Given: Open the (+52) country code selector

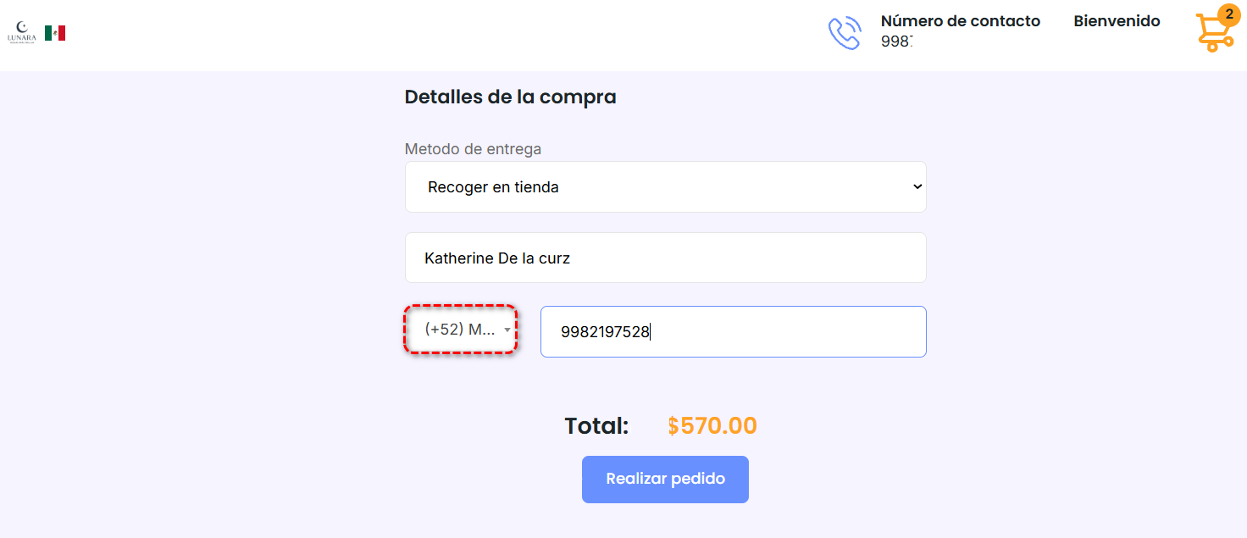Looking at the screenshot, I should pos(461,330).
